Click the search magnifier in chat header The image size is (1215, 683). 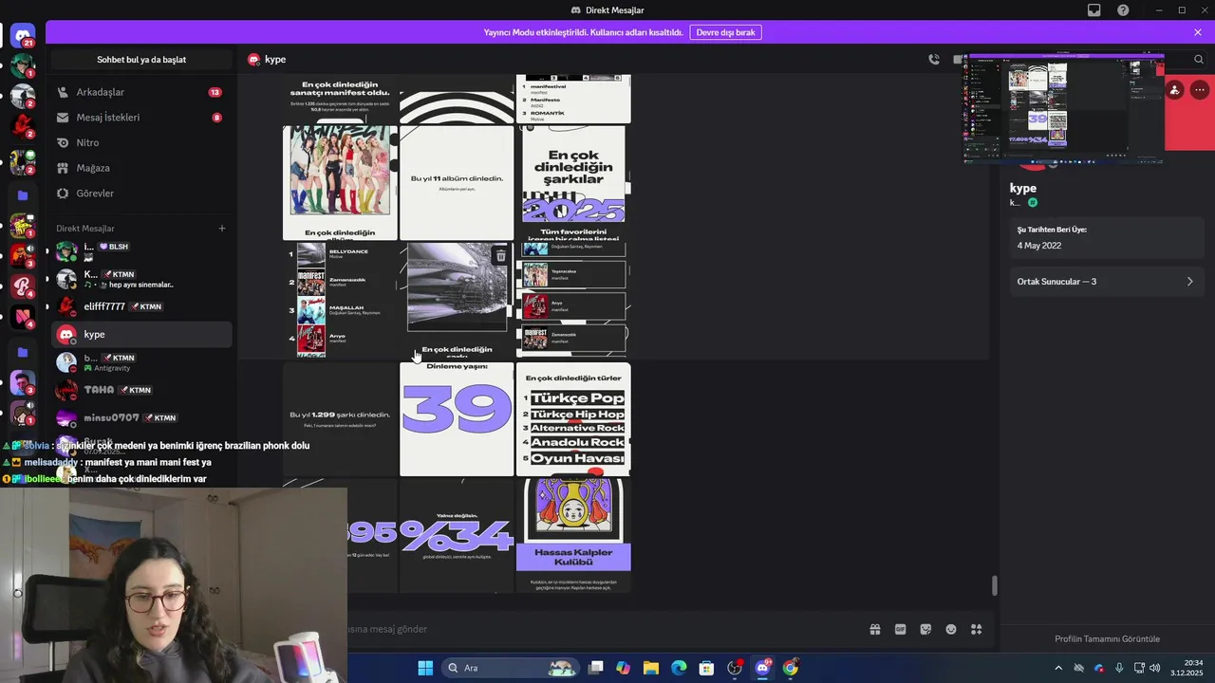(x=1199, y=59)
